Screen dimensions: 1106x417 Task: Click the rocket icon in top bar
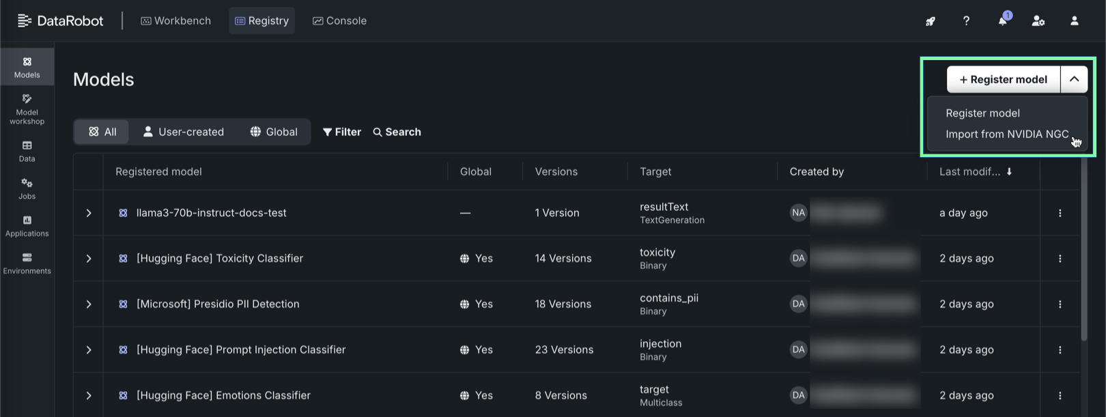point(930,21)
